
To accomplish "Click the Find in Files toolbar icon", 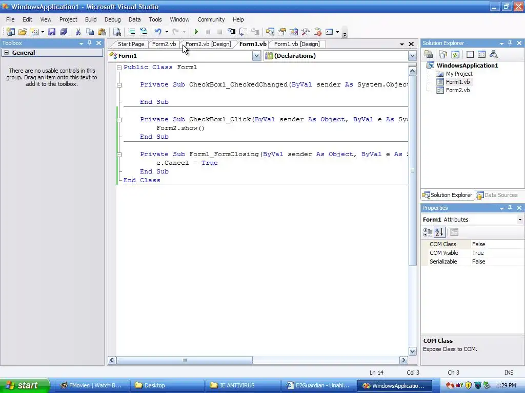I will click(117, 32).
